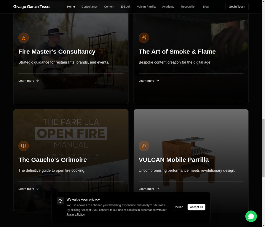Click the hammer icon above VULCAN Mobile Parrilla
Image resolution: width=265 pixels, height=227 pixels.
tap(144, 146)
